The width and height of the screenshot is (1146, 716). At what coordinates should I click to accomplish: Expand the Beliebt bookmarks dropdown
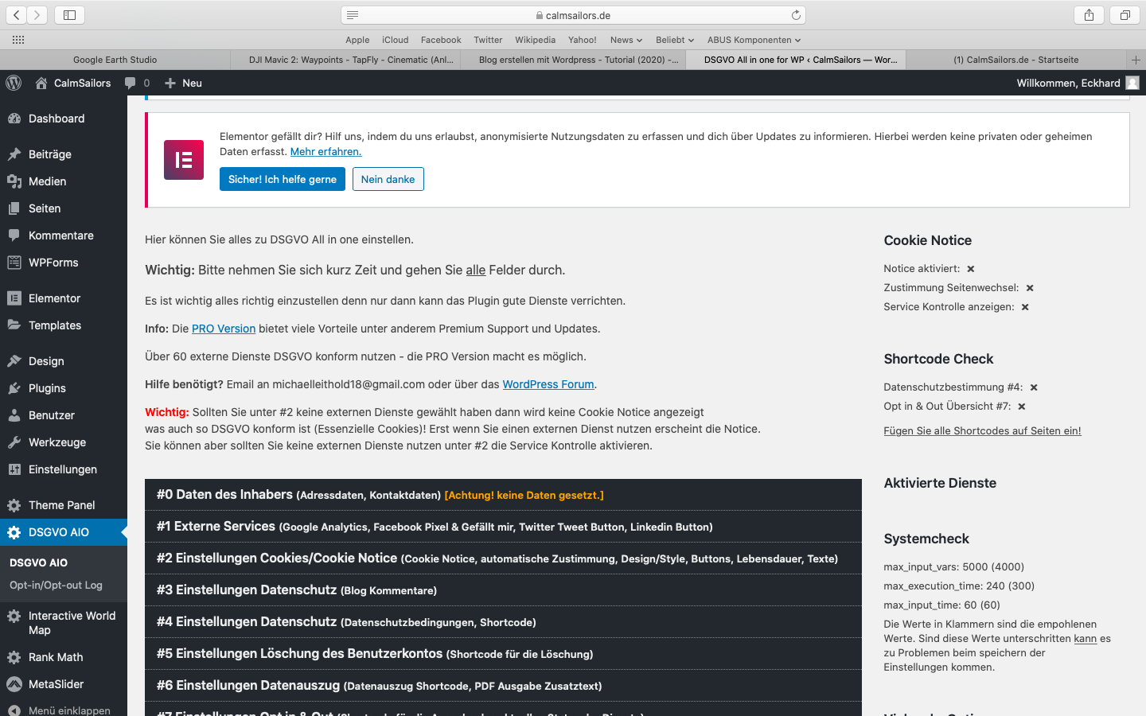pyautogui.click(x=675, y=40)
